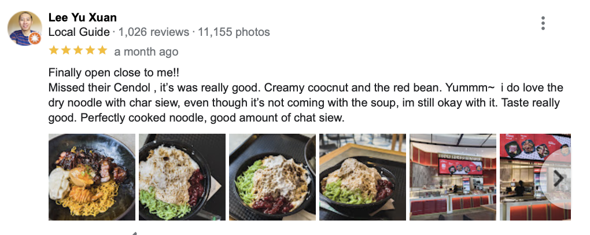590x235 pixels.
Task: Open the cendol photo on the orange tray
Action: (x=362, y=177)
